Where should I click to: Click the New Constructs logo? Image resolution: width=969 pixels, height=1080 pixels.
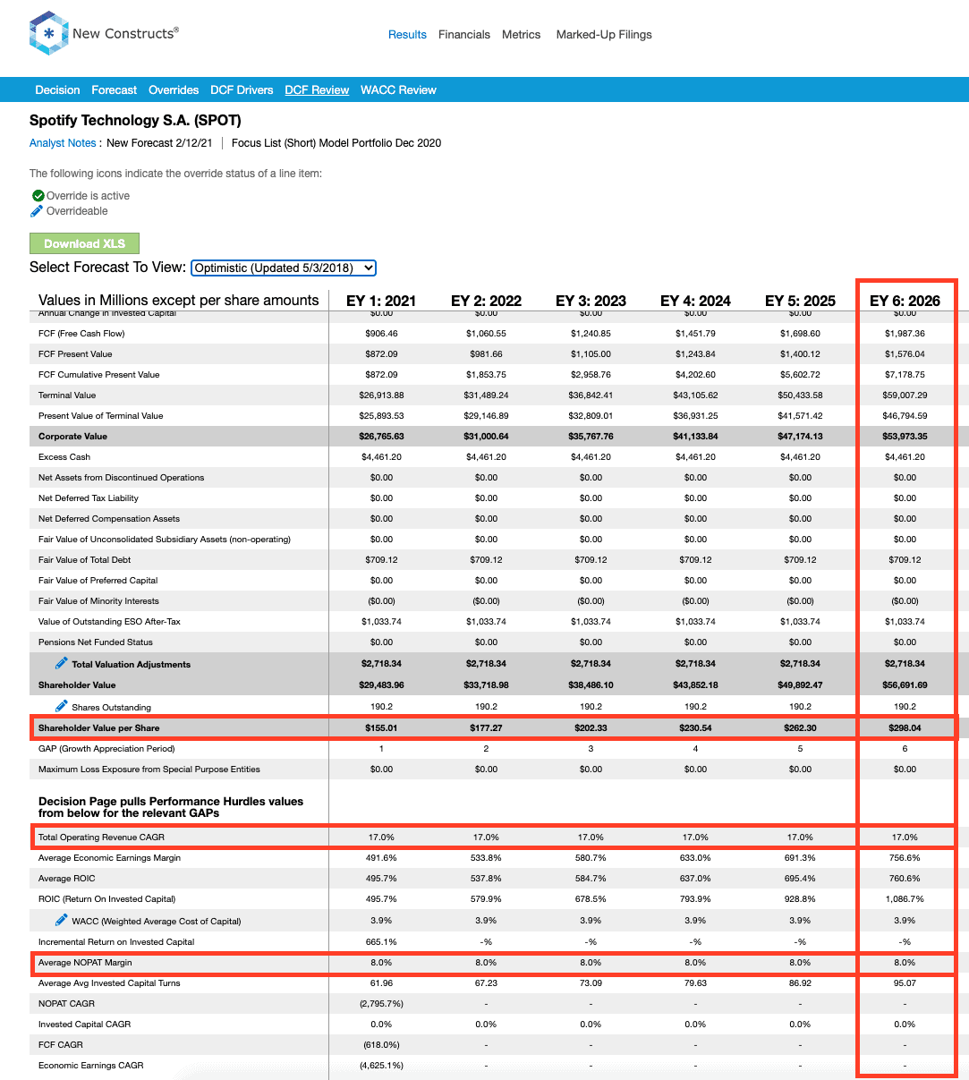104,34
